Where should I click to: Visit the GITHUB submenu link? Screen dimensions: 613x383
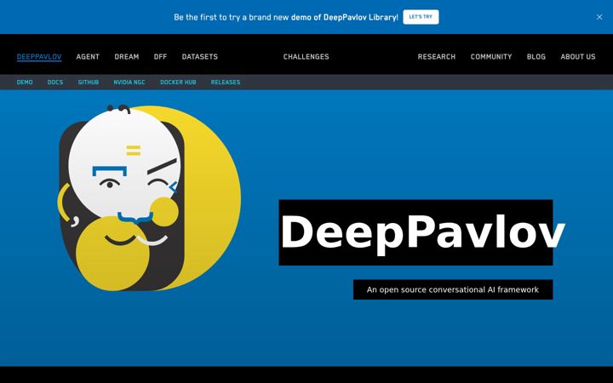(x=89, y=82)
